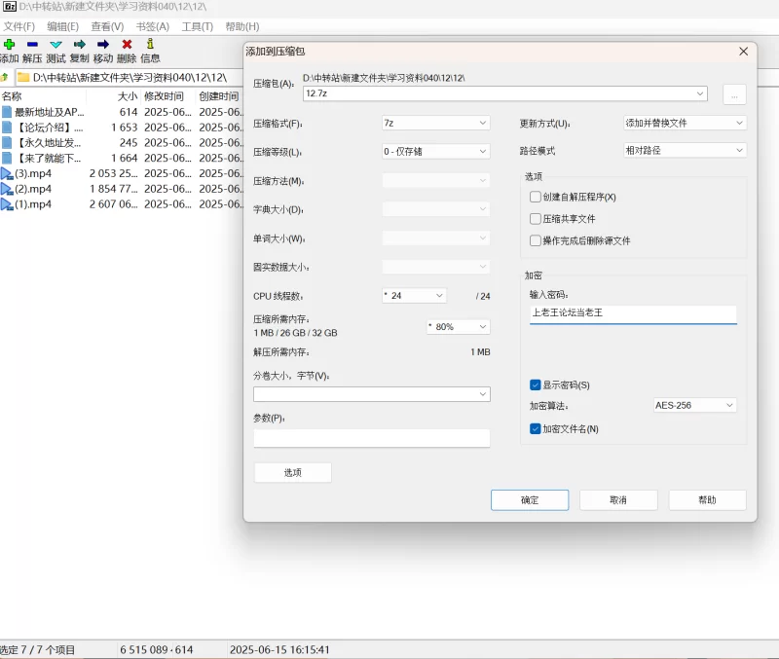Open 压缩等级 0-仅存储 dropdown
Image resolution: width=779 pixels, height=659 pixels.
coord(482,152)
